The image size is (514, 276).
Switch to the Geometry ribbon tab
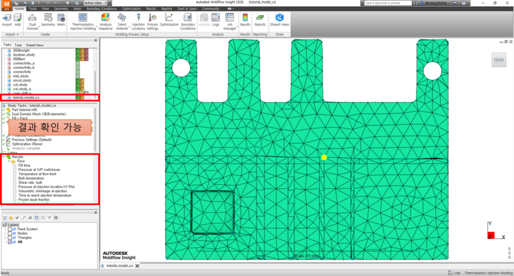61,9
